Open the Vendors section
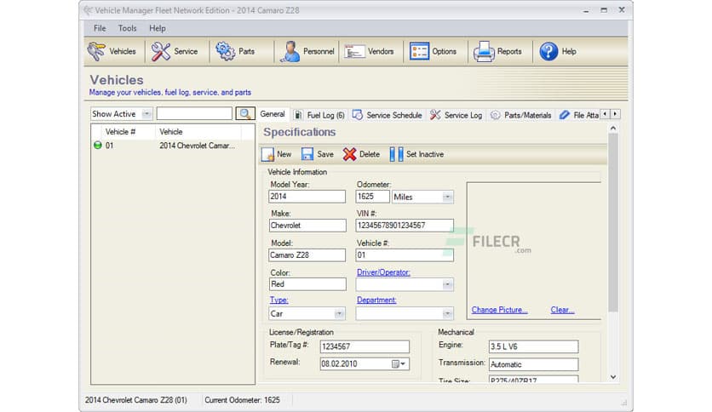 (x=369, y=51)
